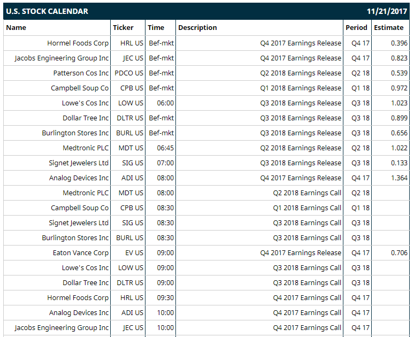Click the estimate value 1.364
Viewport: 414px width, 337px height.
click(399, 178)
